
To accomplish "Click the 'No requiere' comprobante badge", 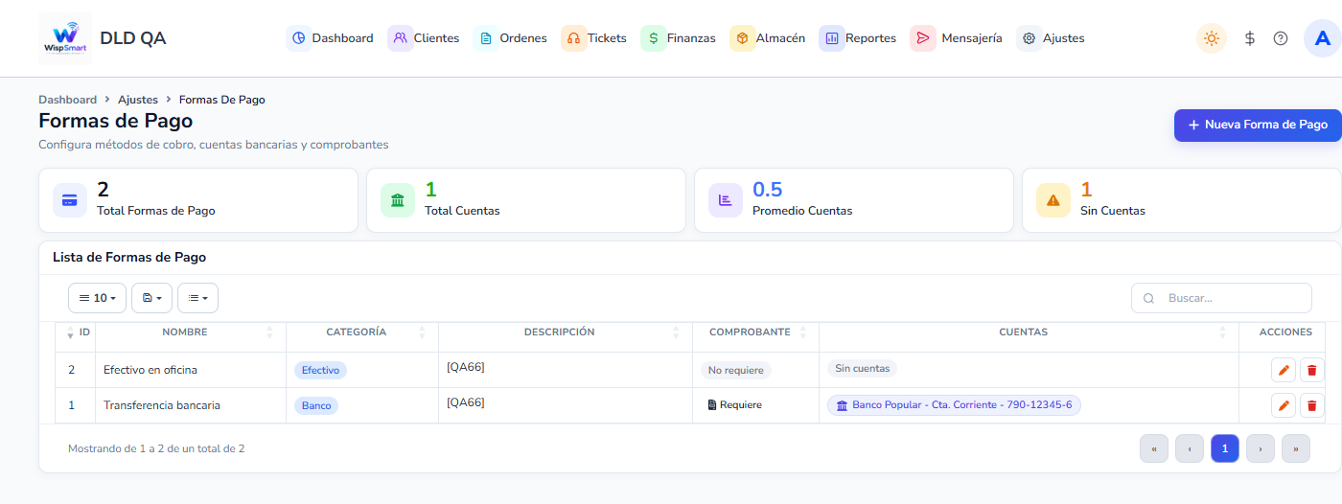I will 735,370.
